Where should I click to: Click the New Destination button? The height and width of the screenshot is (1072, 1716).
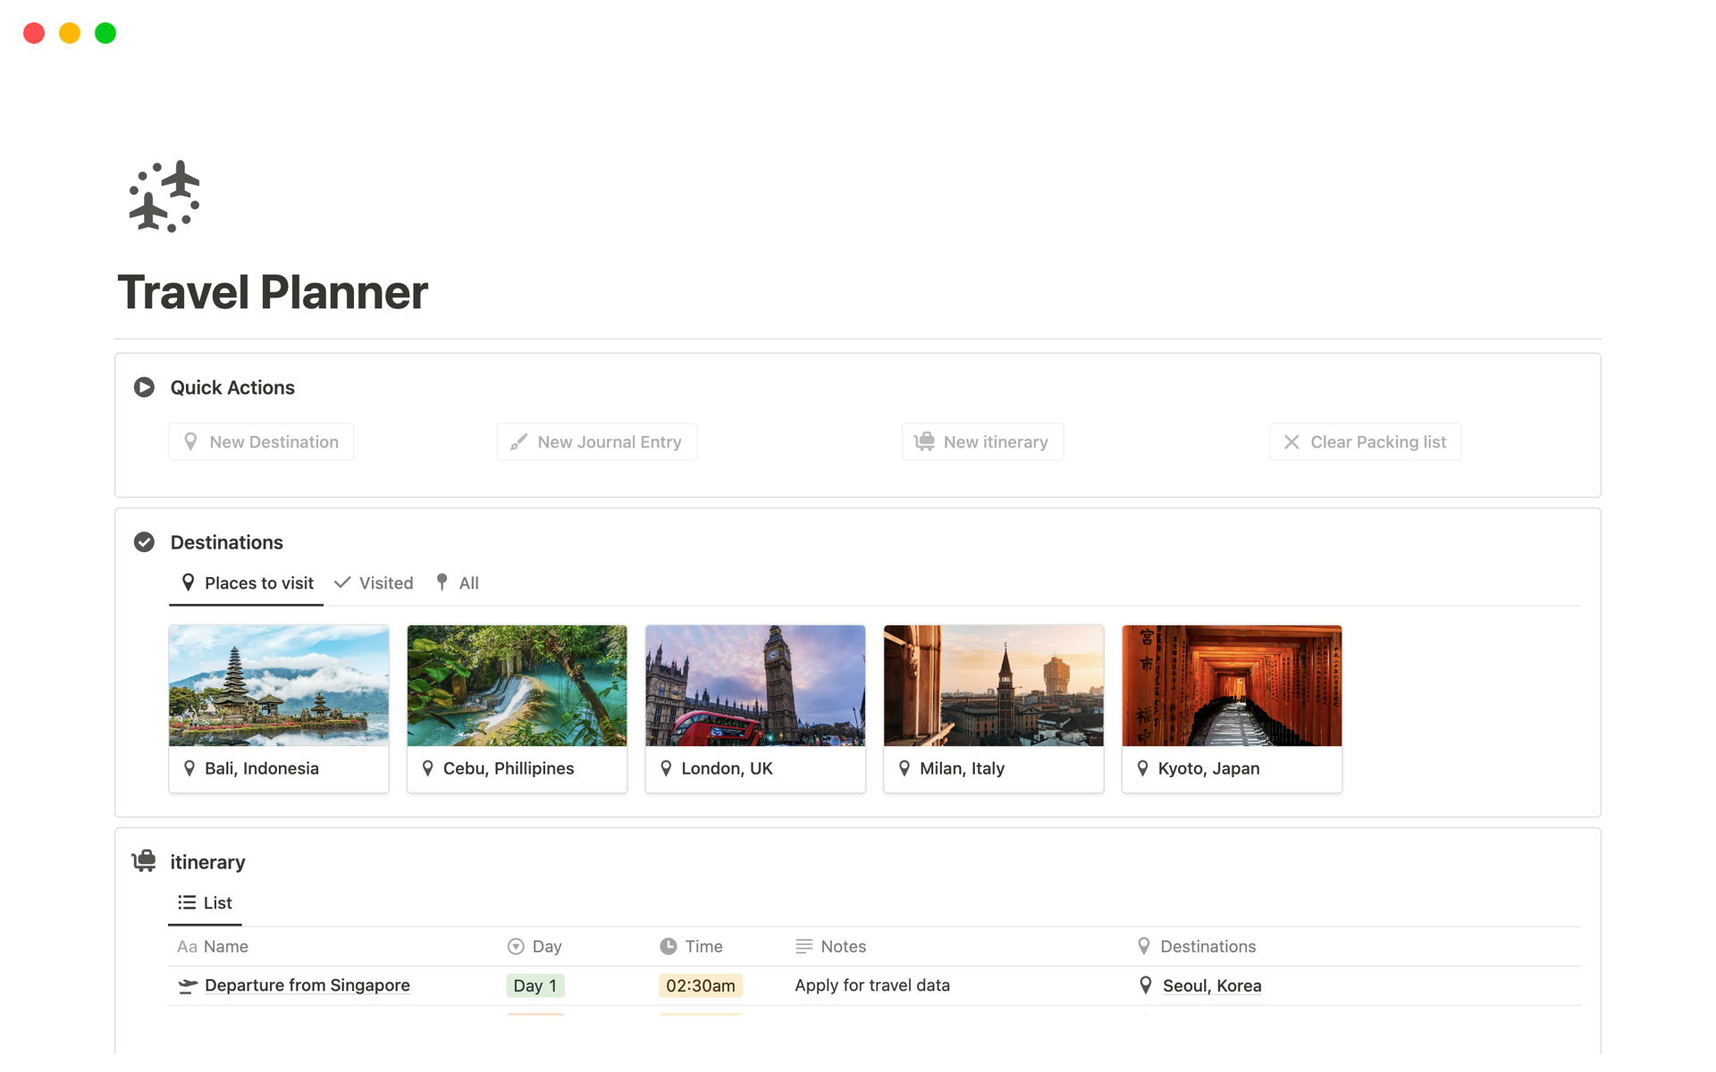[x=261, y=441]
